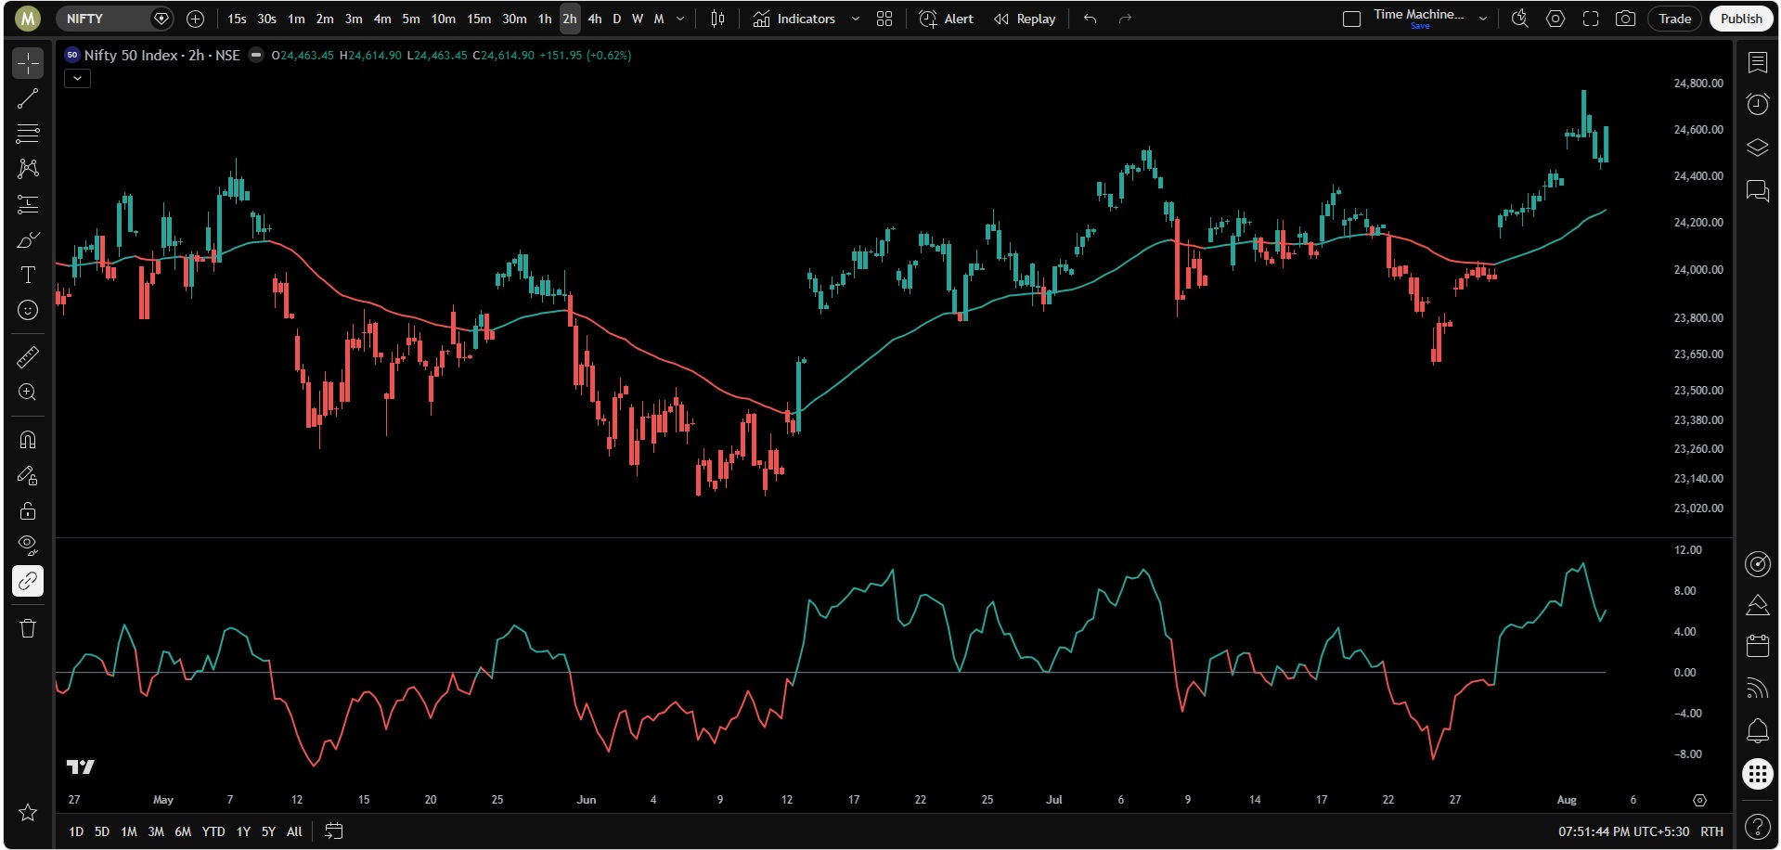Open the calendar panel icon

point(1757,646)
